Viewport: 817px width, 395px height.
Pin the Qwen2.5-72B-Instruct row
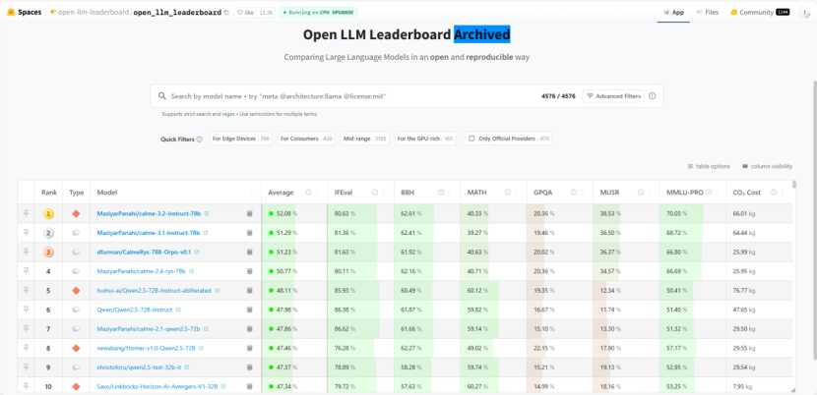pos(27,310)
